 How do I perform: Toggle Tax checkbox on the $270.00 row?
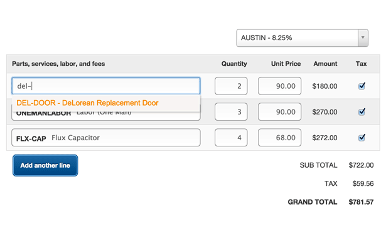(362, 111)
